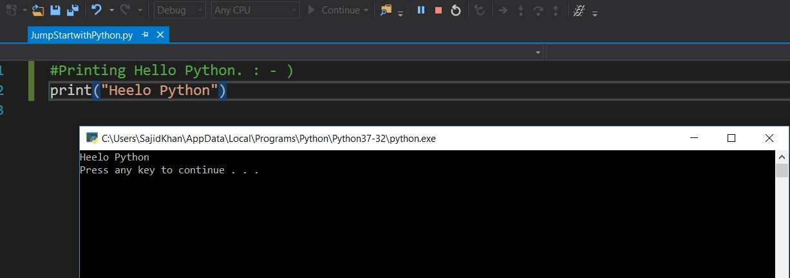Screen dimensions: 790x278
Task: Click the console vertical scrollbar thumb
Action: click(x=782, y=170)
